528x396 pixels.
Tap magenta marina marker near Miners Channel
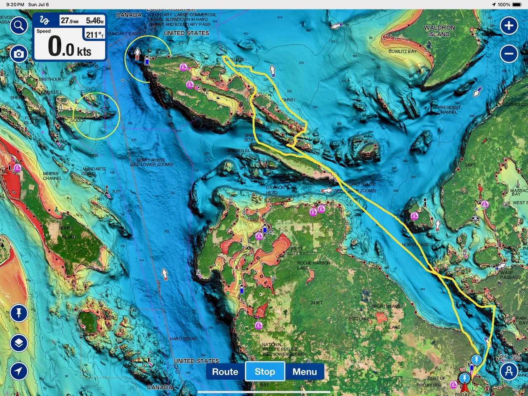(17, 167)
